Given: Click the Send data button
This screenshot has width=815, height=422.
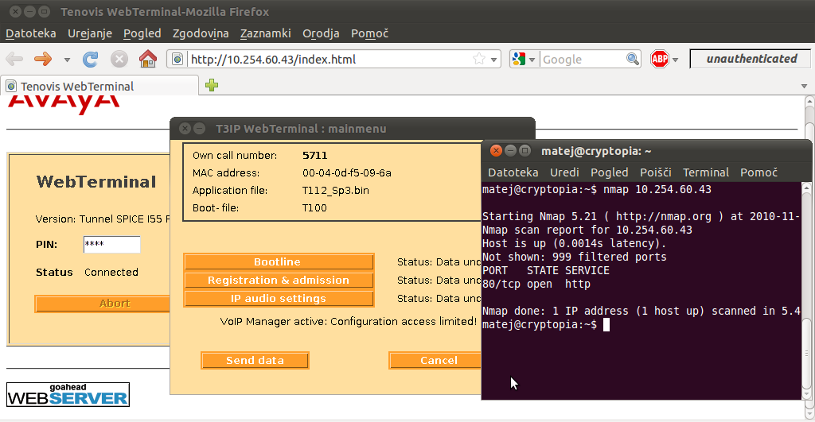Looking at the screenshot, I should click(255, 360).
